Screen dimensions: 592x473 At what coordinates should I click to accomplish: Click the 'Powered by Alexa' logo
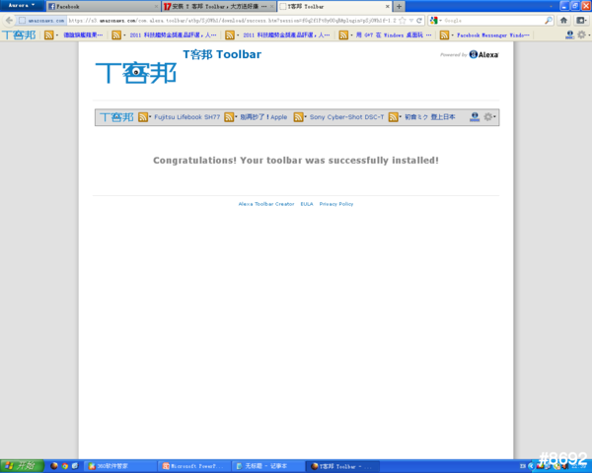(470, 55)
